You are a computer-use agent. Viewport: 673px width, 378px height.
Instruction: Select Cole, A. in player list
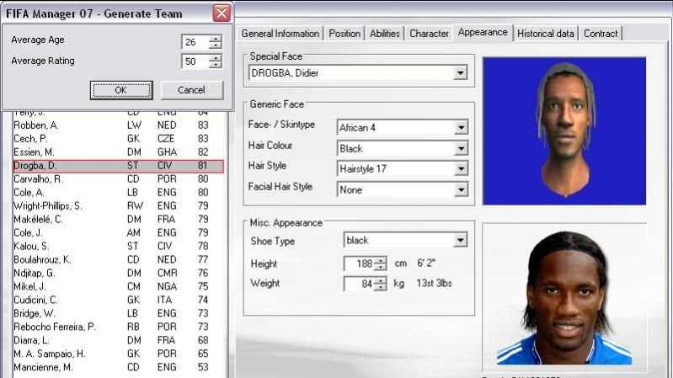coord(119,192)
